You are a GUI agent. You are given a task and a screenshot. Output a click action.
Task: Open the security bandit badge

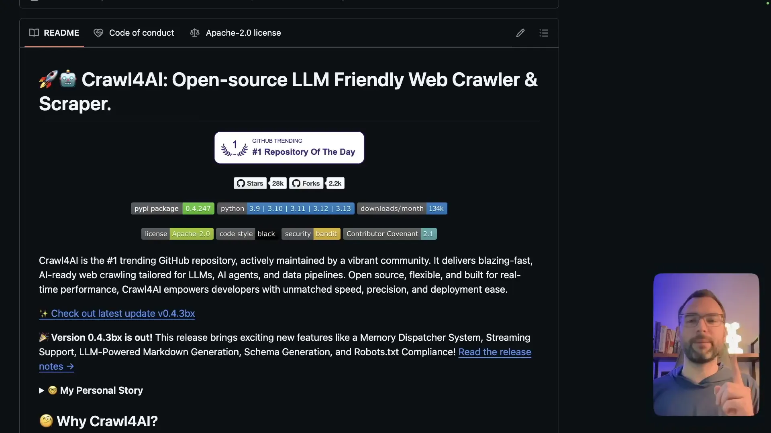(311, 234)
